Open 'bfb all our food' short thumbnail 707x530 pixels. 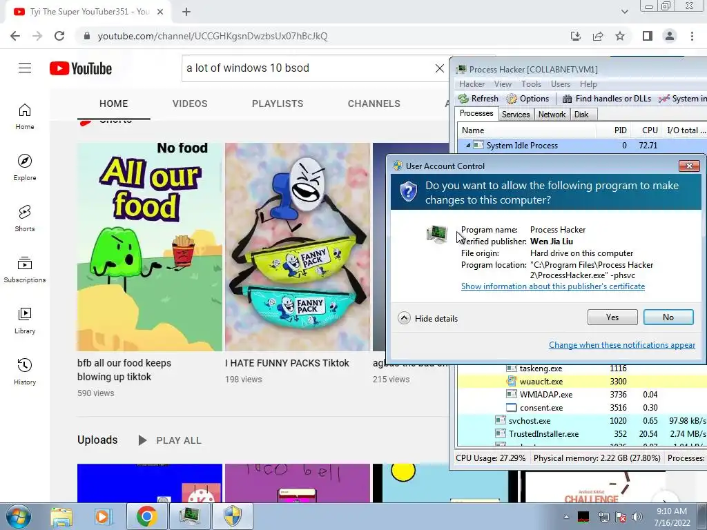[150, 247]
